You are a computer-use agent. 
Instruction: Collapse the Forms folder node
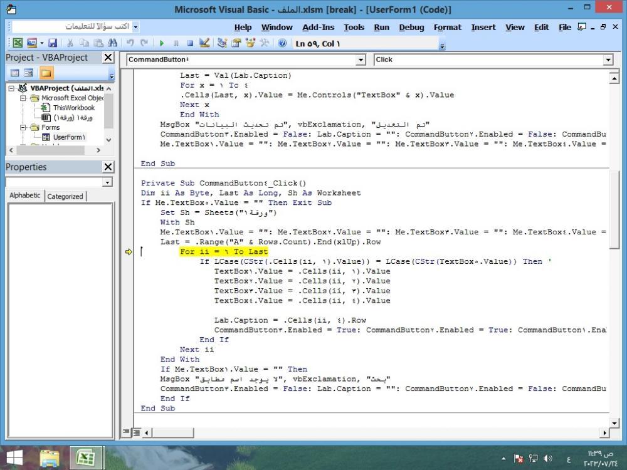[23, 127]
